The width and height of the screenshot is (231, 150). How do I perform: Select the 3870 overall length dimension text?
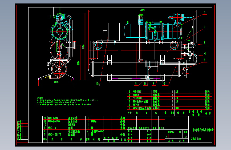tap(142, 10)
